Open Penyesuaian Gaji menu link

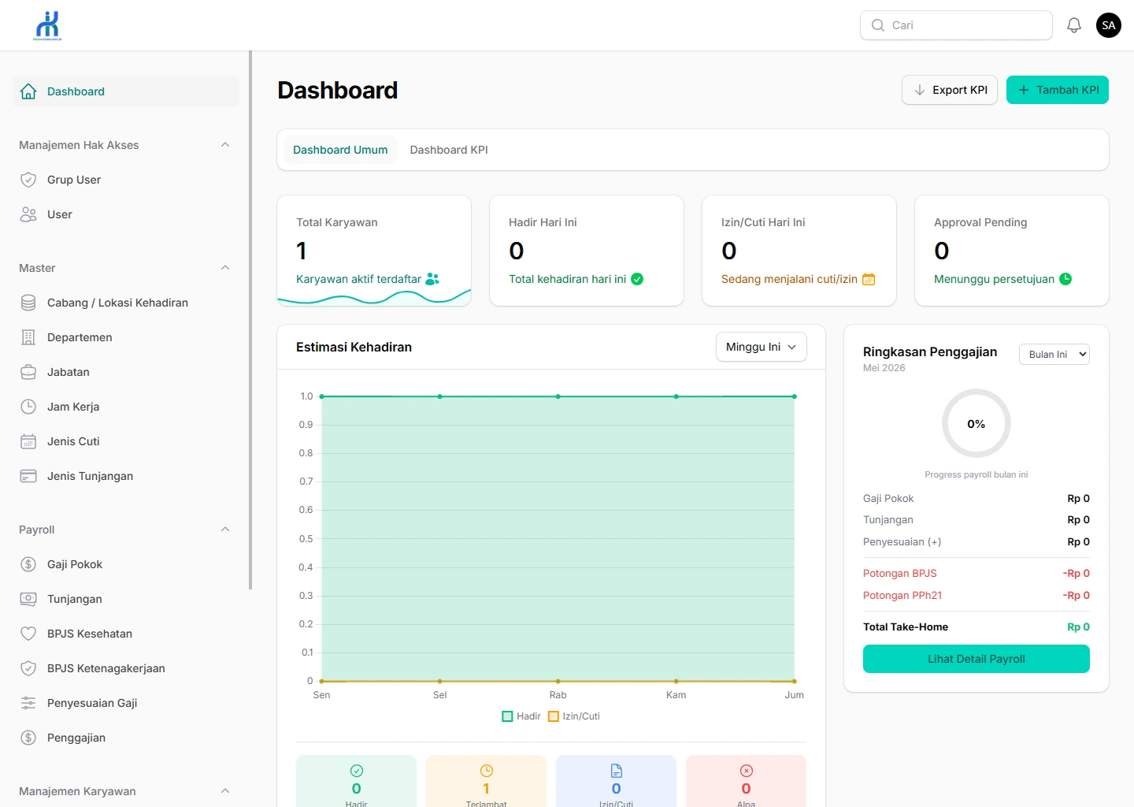coord(126,703)
